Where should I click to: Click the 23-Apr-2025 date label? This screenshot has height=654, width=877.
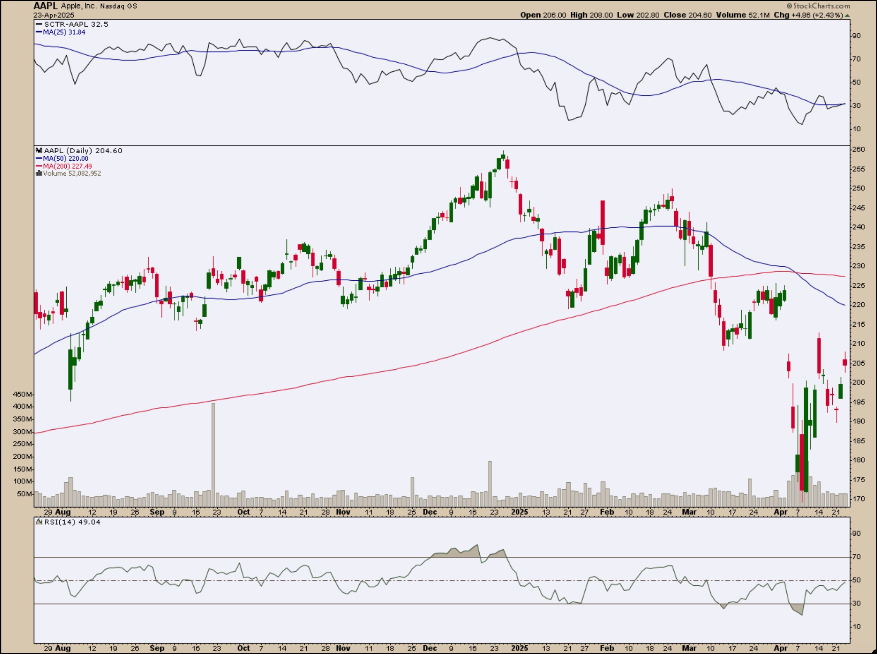tap(54, 15)
